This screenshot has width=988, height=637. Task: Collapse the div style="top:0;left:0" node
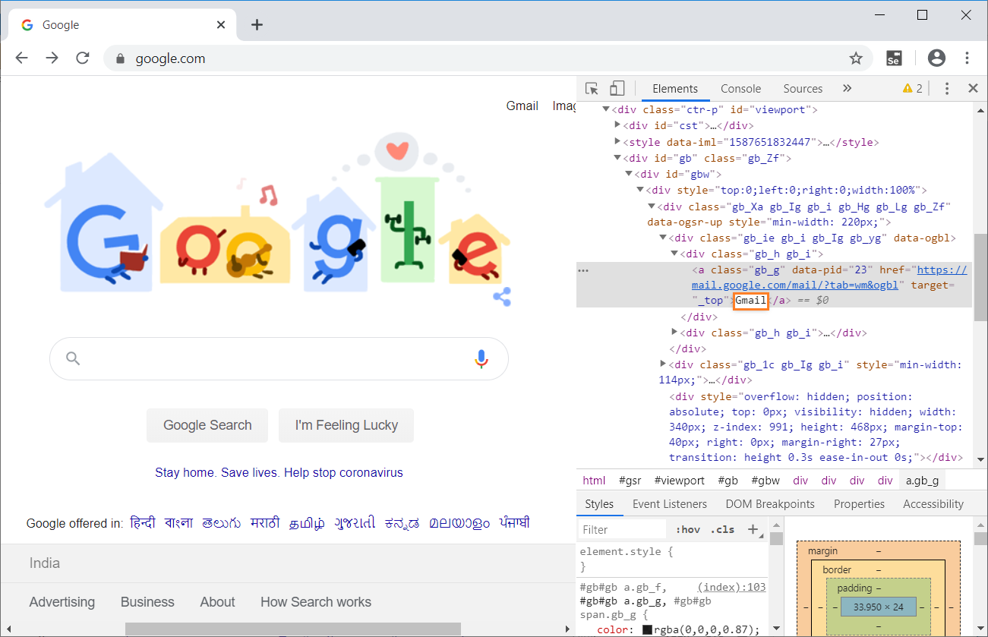point(640,190)
